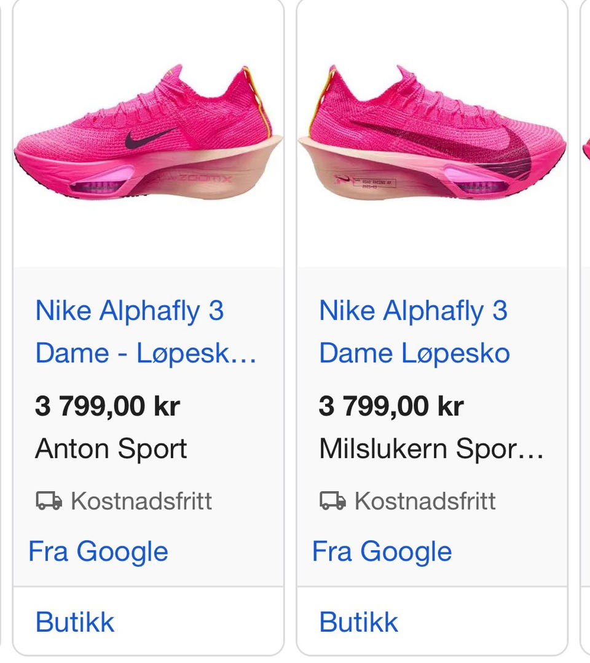Click the 3 799,00 kr price at Milslukern
Screen dimensions: 590x663
coord(391,406)
